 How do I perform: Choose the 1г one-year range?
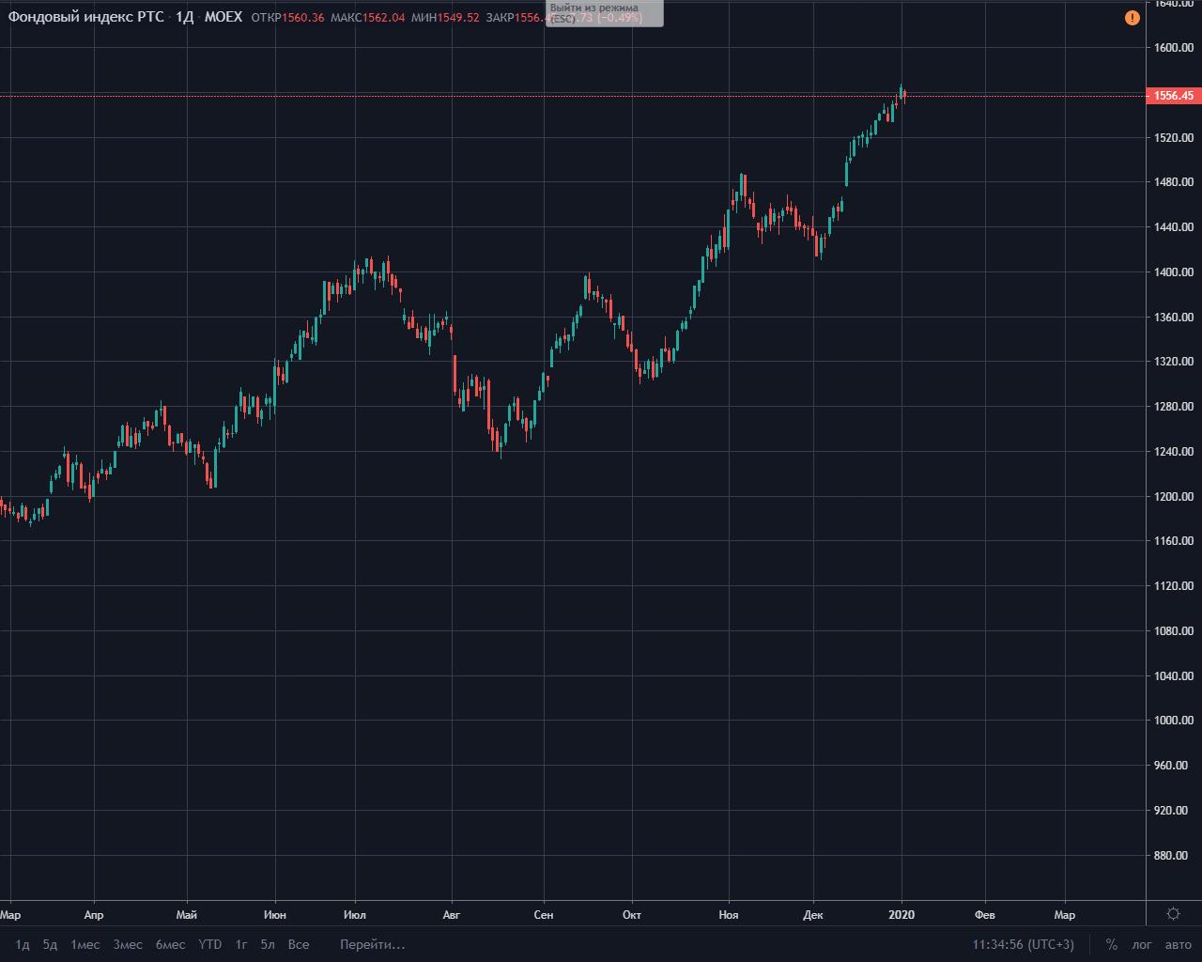[241, 944]
